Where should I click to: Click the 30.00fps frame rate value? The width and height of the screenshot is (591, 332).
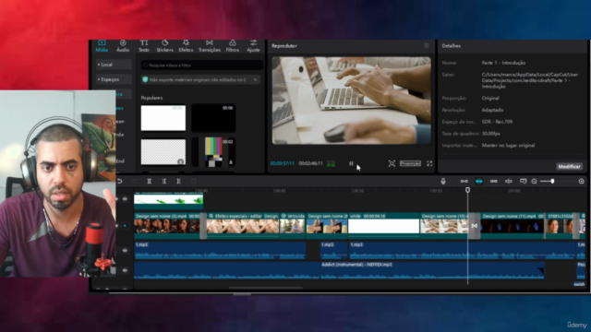491,134
